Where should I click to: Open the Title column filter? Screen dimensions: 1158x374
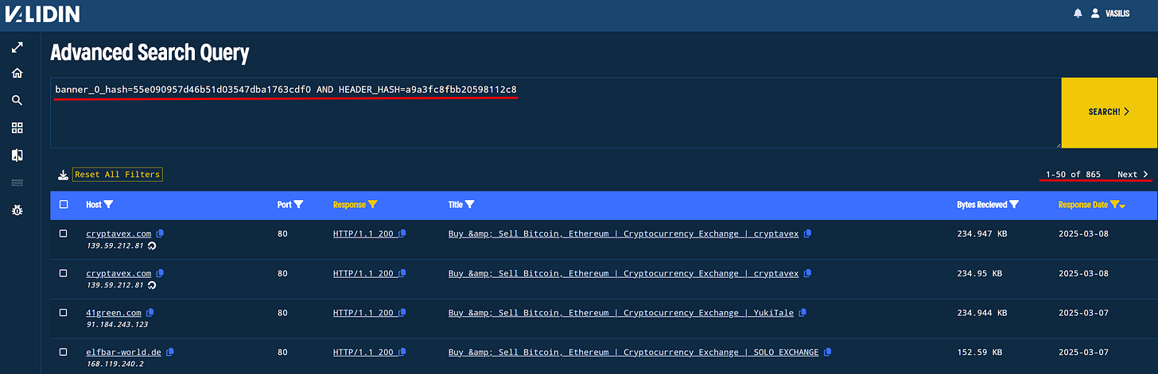[x=469, y=205]
